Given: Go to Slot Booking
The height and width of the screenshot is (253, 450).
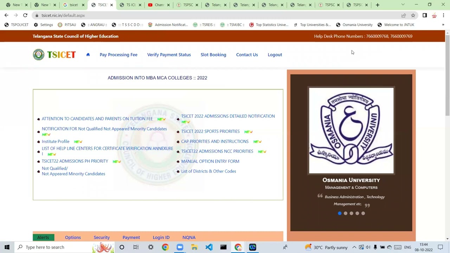Looking at the screenshot, I should 213,54.
